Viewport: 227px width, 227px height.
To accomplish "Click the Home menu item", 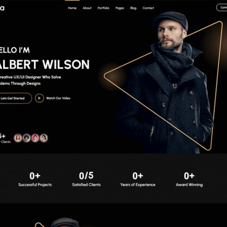I will [x=72, y=8].
